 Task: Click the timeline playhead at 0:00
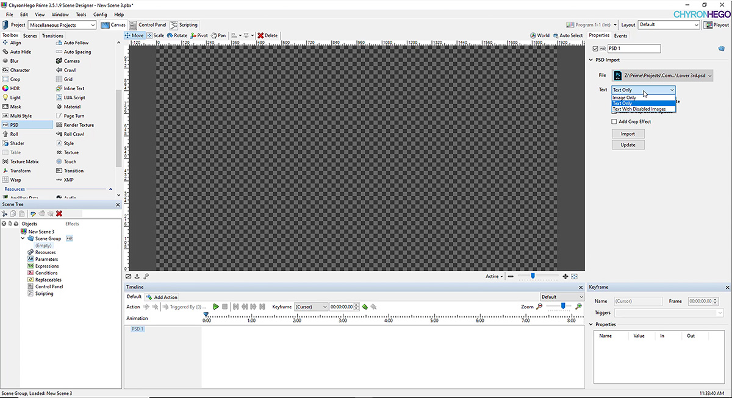coord(206,315)
